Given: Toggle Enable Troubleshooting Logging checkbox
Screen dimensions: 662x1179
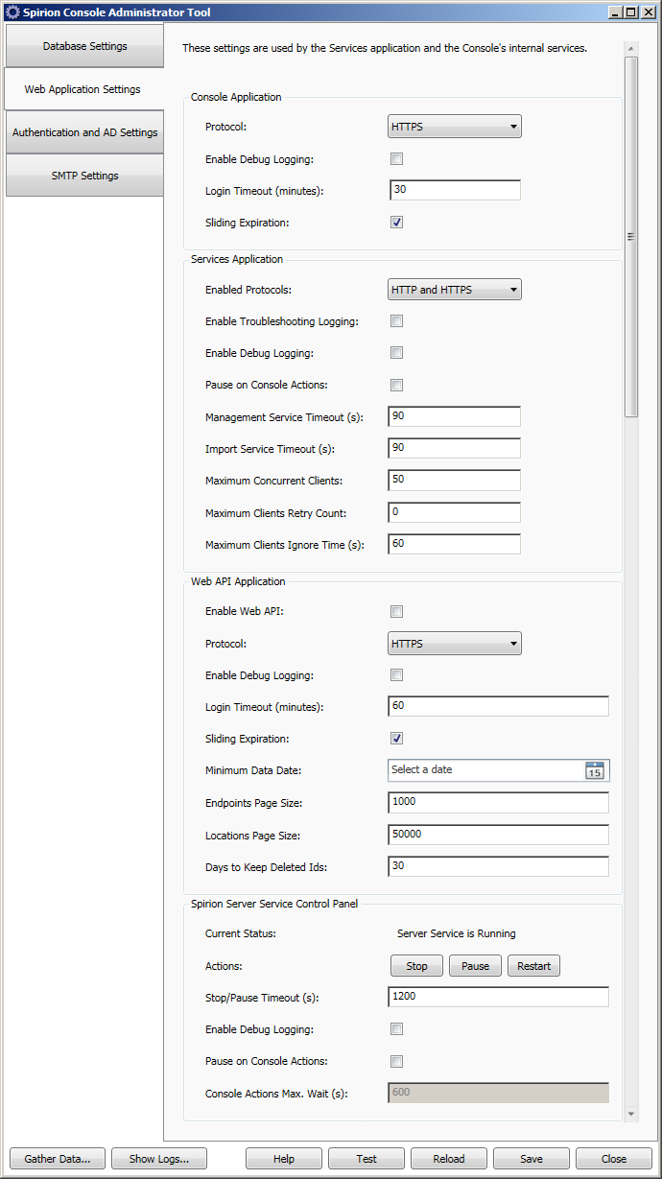Looking at the screenshot, I should tap(396, 321).
